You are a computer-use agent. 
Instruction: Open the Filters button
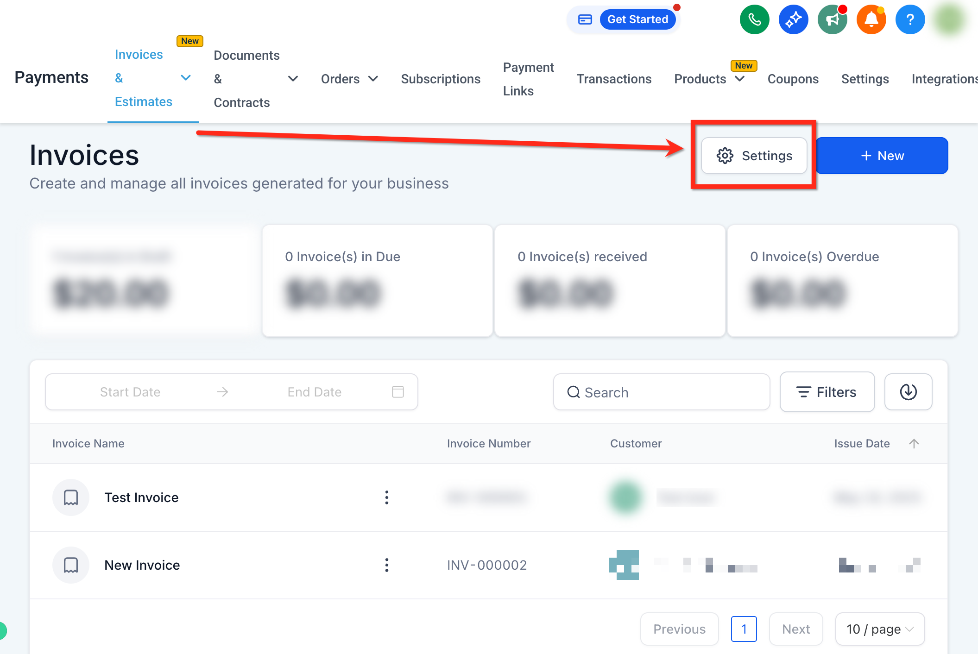(827, 392)
